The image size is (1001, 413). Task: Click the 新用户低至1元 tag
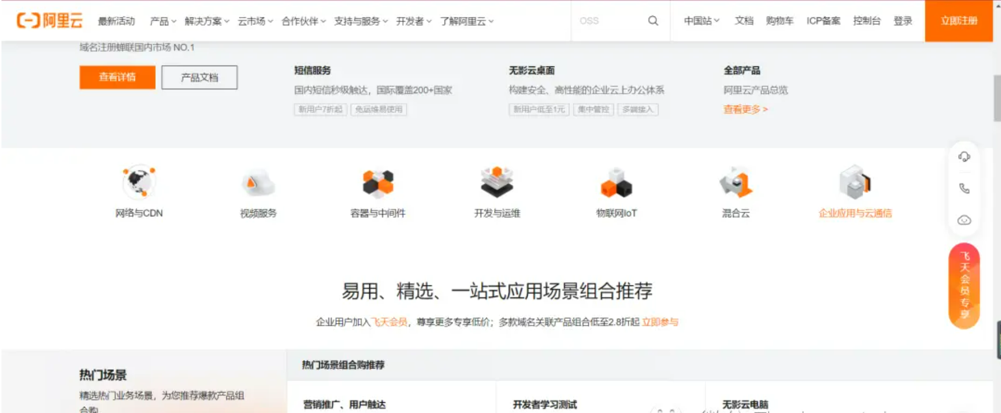pyautogui.click(x=539, y=109)
